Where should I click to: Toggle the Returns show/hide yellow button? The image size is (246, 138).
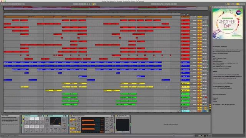click(x=210, y=107)
